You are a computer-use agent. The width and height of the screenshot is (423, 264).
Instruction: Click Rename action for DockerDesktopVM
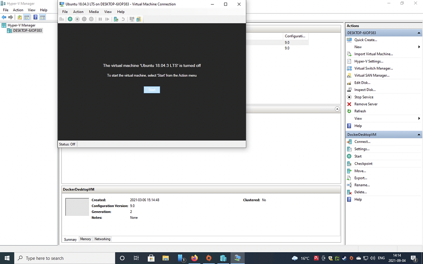coord(362,185)
